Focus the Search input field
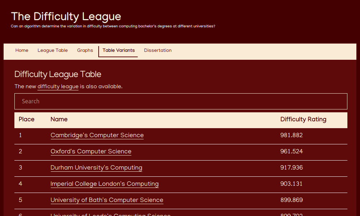This screenshot has width=360, height=216. pos(181,101)
